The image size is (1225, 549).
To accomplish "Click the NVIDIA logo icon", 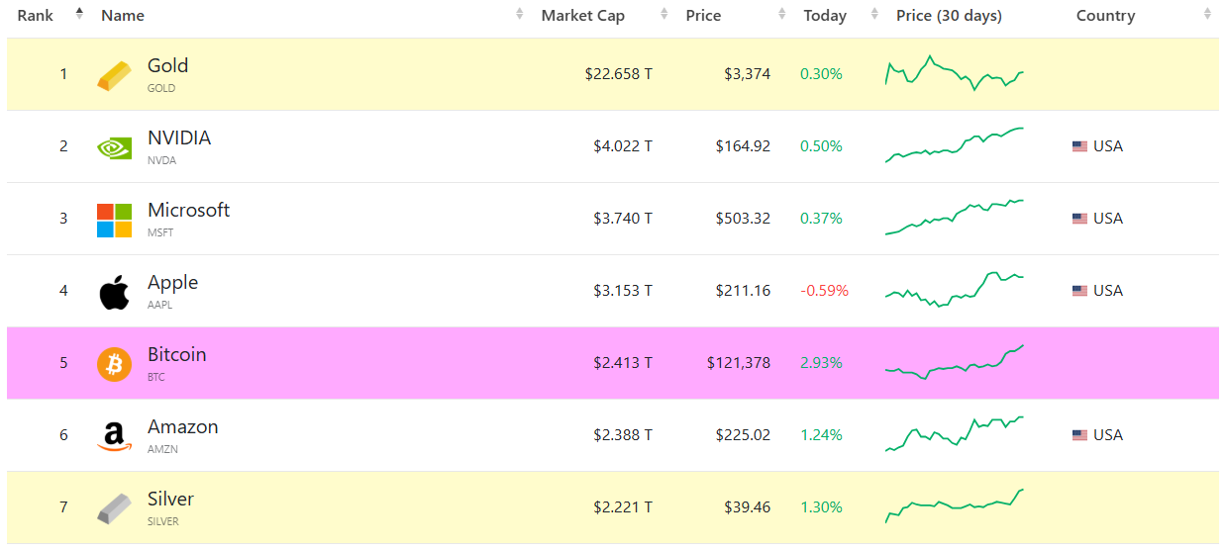I will click(x=114, y=147).
